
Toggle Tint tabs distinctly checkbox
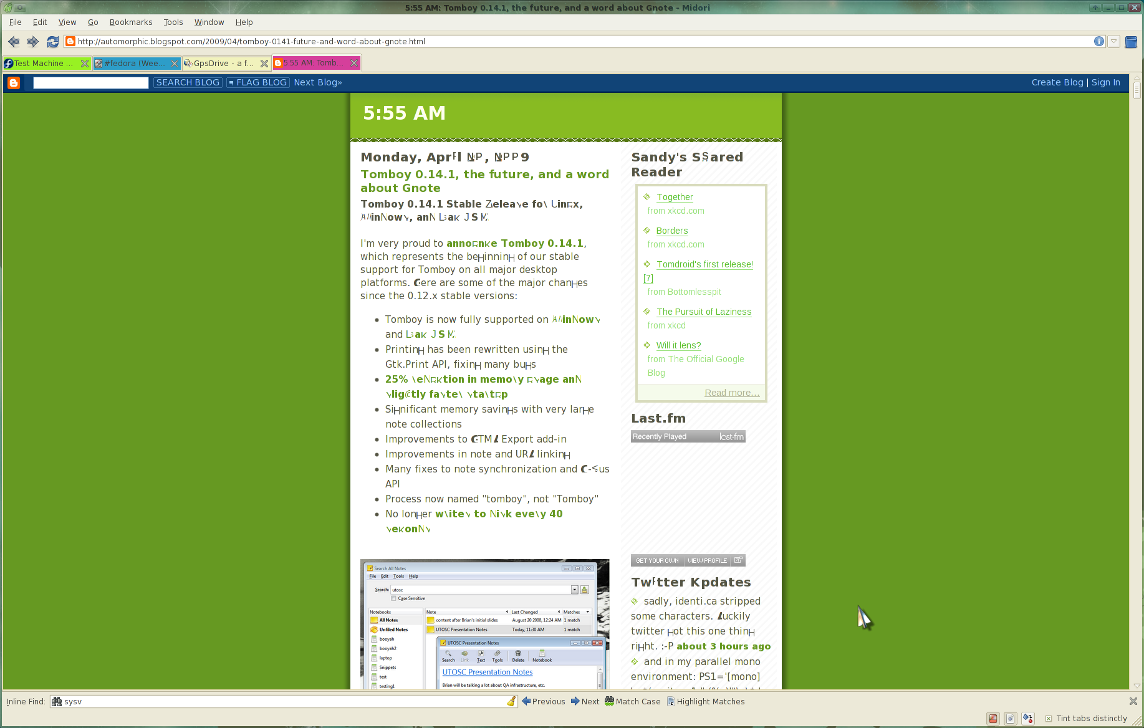pyautogui.click(x=1049, y=719)
